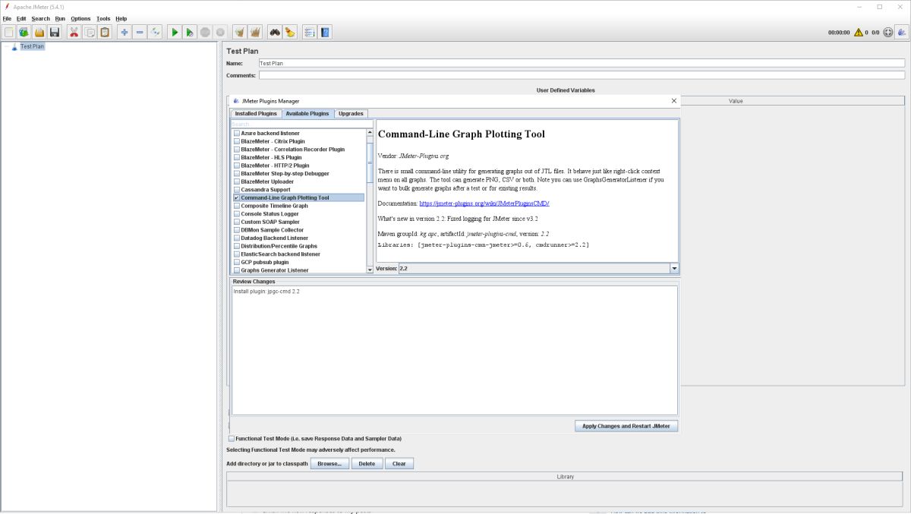Open the File menu
Screen dimensions: 911x514
point(7,18)
